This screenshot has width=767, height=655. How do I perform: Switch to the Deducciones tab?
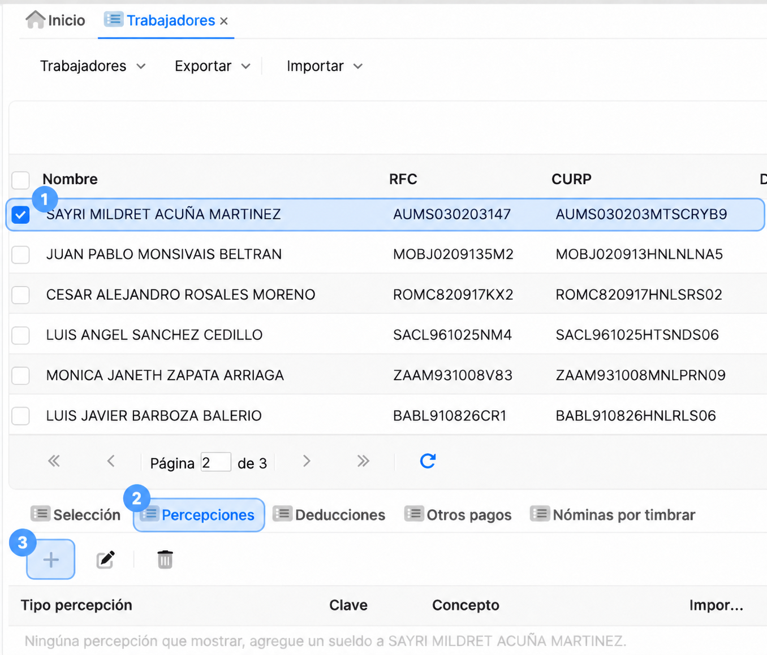[329, 515]
